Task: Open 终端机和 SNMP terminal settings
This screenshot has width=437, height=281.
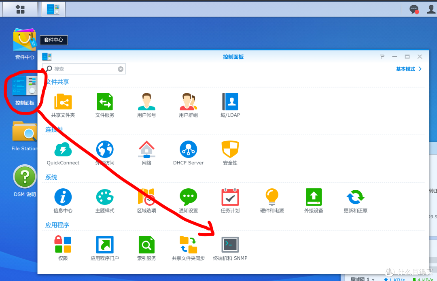Action: (230, 248)
